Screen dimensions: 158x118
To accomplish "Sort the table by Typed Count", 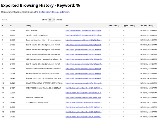I will [x=129, y=26].
